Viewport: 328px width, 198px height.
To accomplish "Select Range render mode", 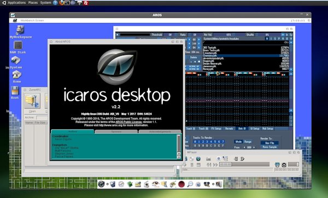I will click(x=248, y=142).
